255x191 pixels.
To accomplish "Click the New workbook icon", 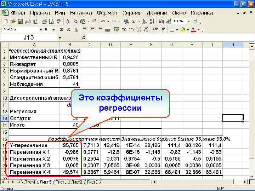I will click(5, 21).
